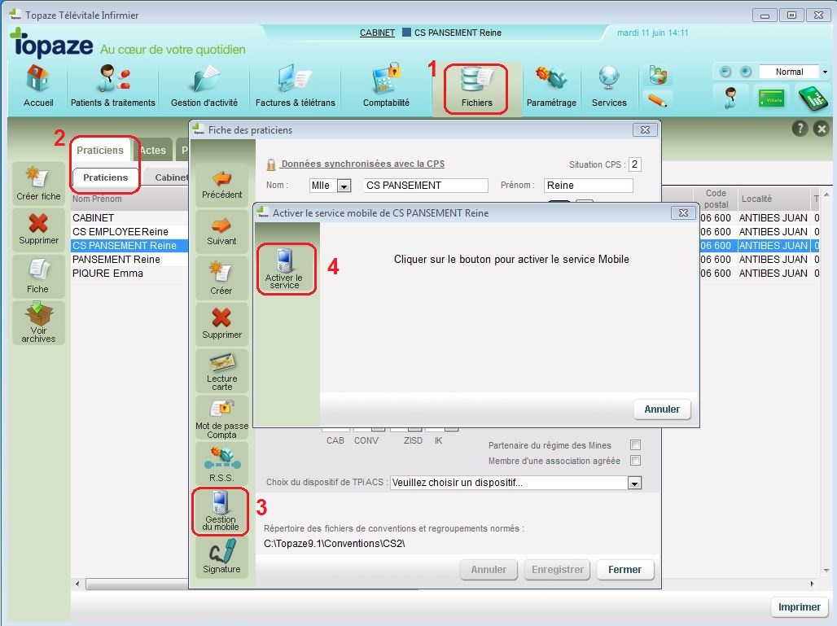The height and width of the screenshot is (626, 837).
Task: Switch to the Actes tab
Action: coord(153,151)
